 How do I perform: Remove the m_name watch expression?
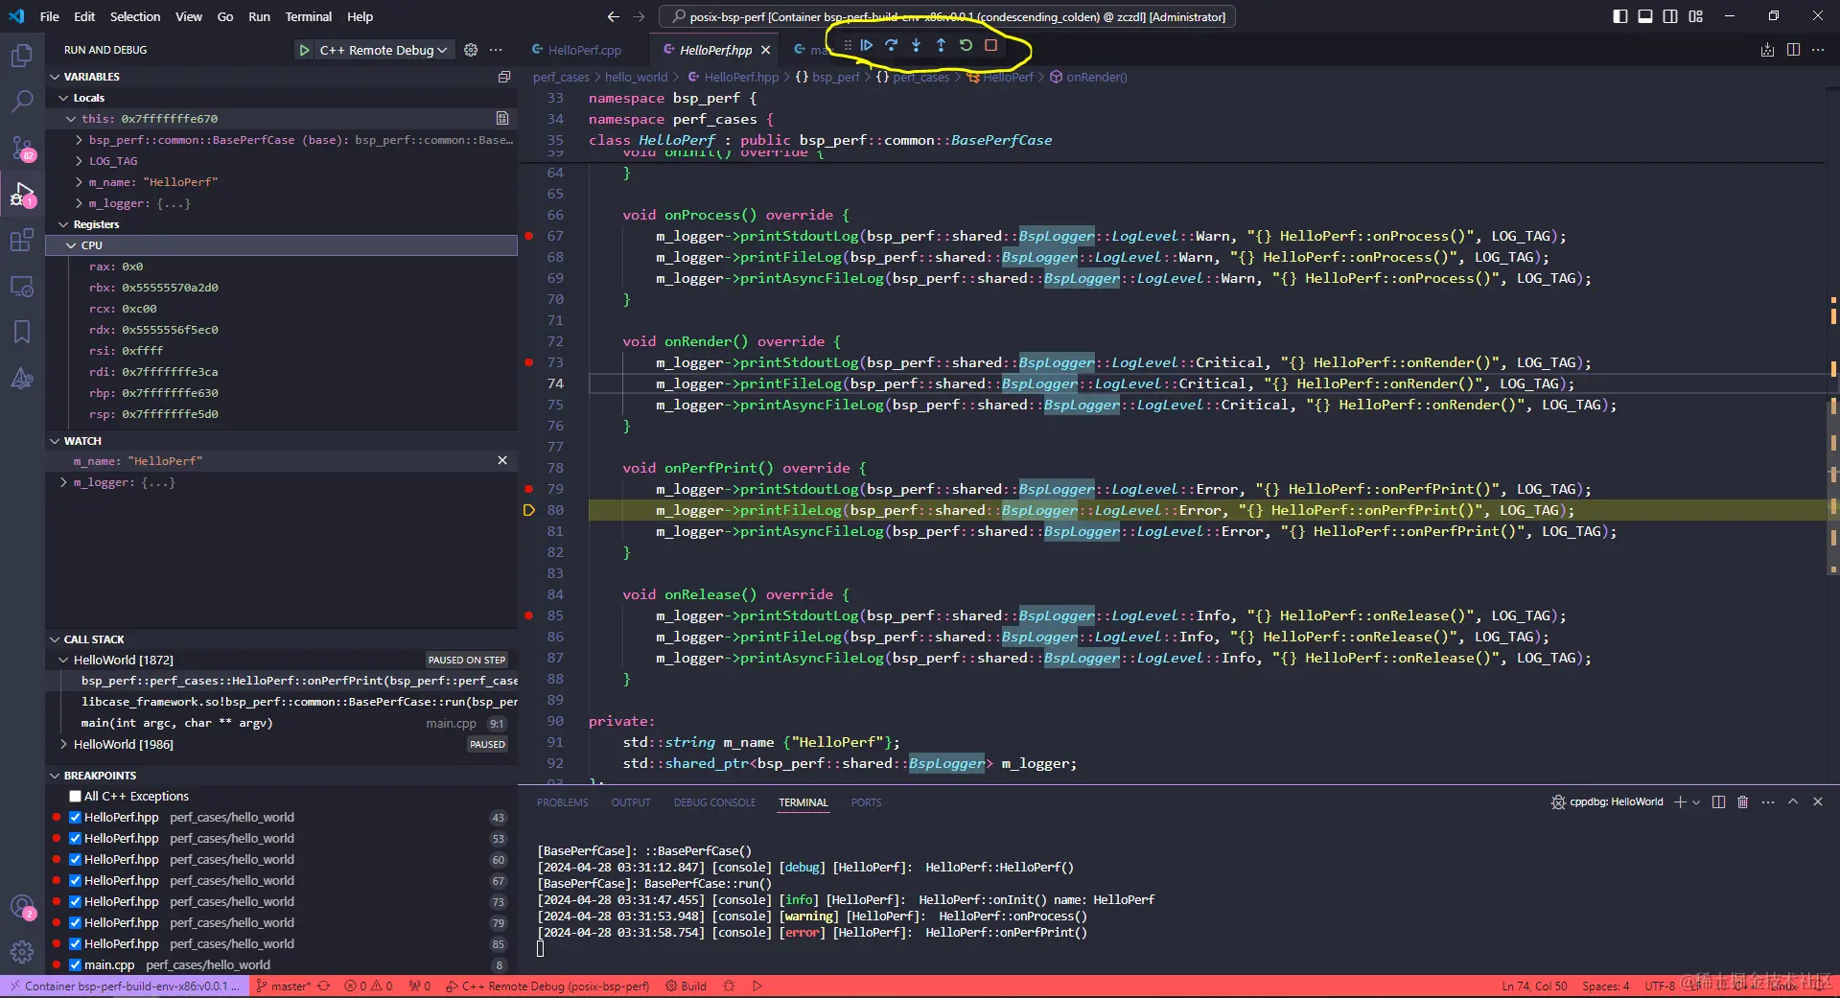(502, 460)
